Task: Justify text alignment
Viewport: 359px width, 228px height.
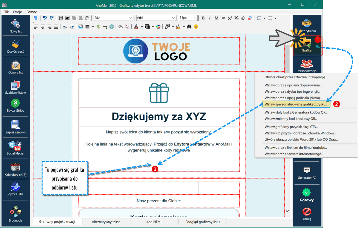Action: coord(56,27)
